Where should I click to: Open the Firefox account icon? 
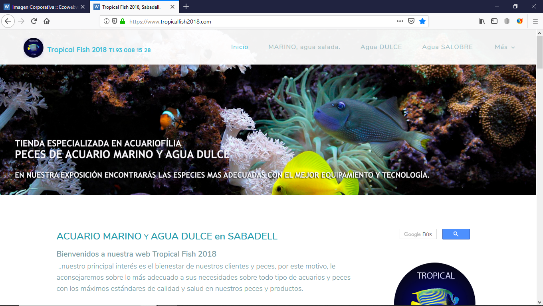click(x=520, y=22)
